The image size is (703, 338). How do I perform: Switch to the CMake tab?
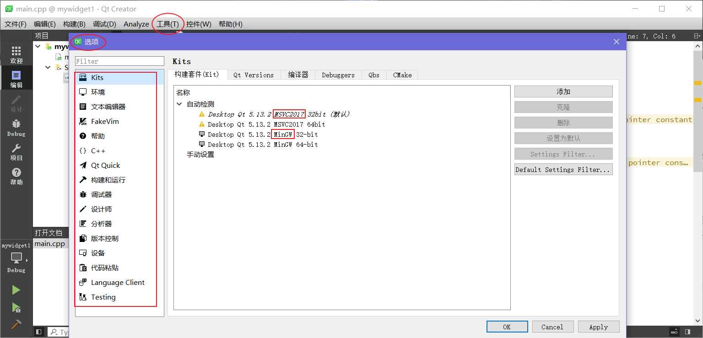[402, 75]
